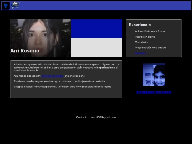Click the blue and white flag image

[x=97, y=38]
